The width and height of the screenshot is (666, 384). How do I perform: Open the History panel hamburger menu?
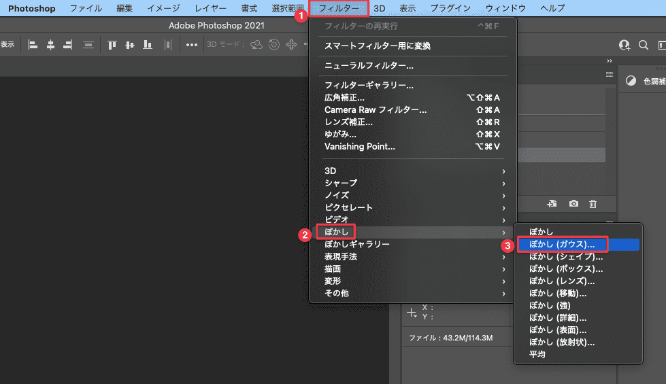point(610,75)
